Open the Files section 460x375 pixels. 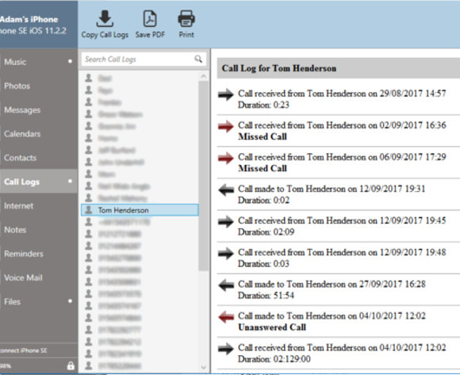click(39, 301)
